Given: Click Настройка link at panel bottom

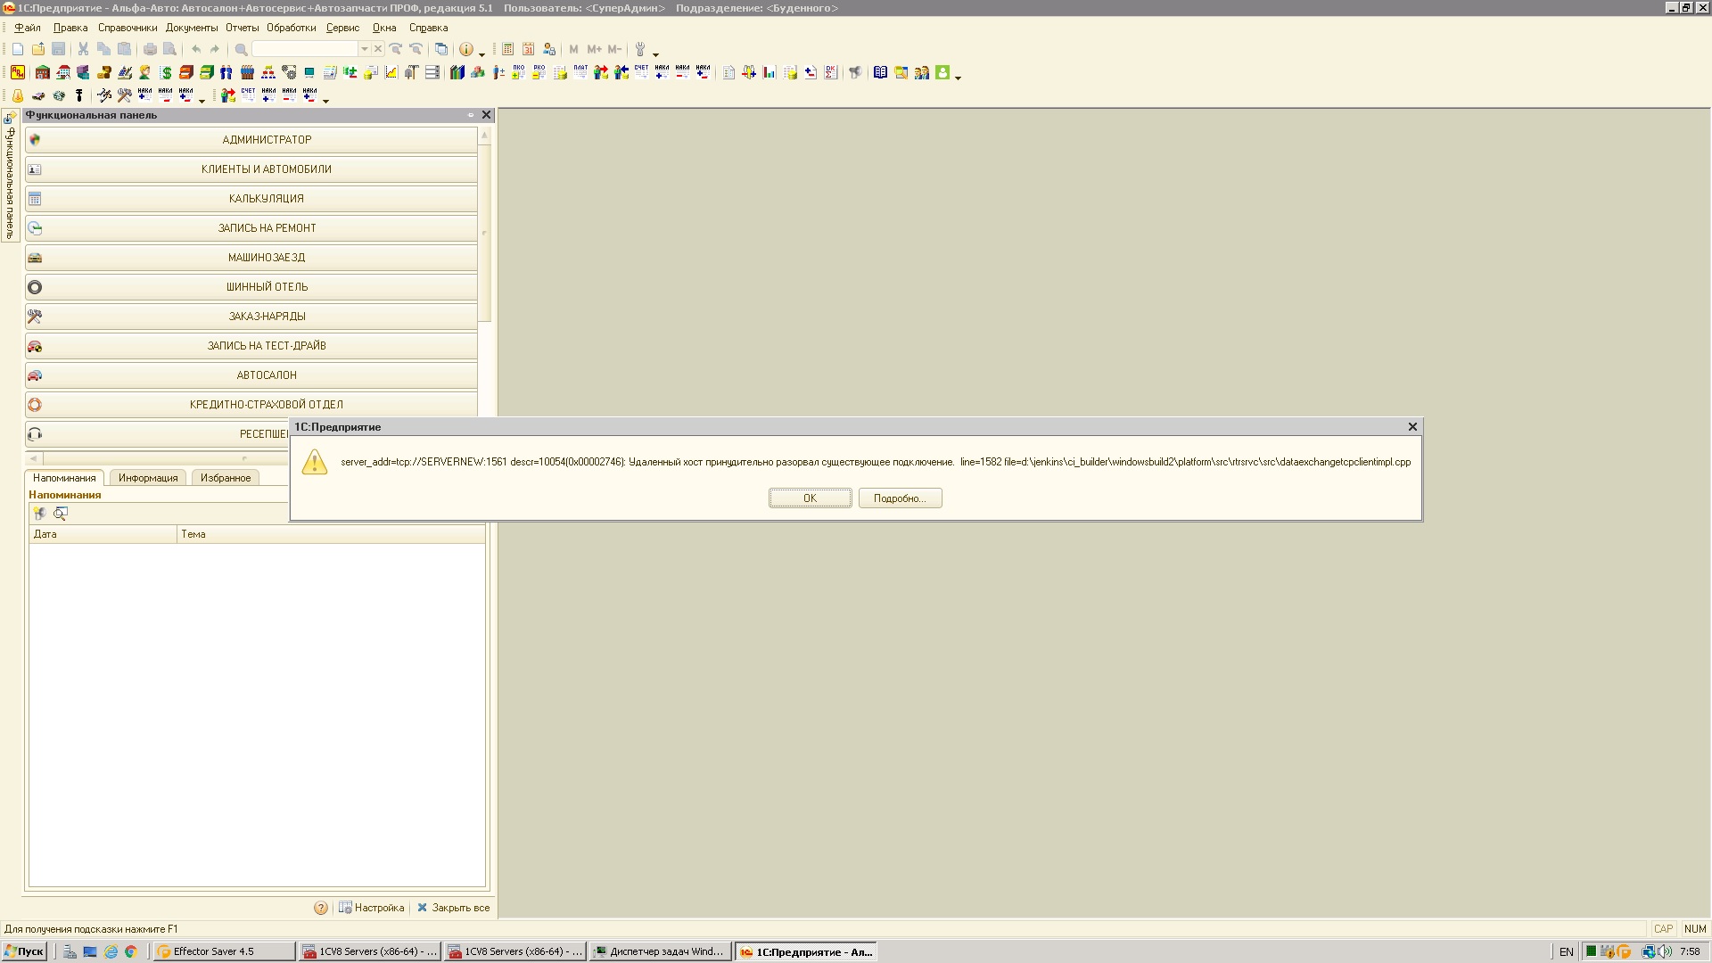Looking at the screenshot, I should click(372, 908).
